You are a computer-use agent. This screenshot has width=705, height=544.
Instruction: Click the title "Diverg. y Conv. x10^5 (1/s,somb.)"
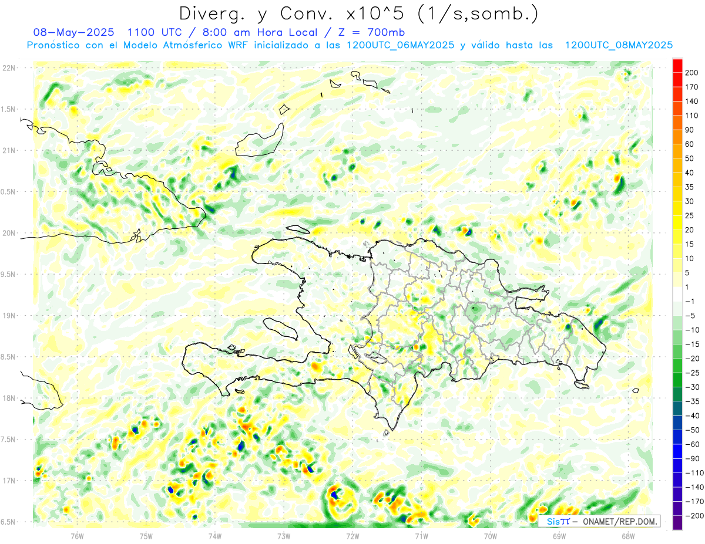click(x=358, y=13)
